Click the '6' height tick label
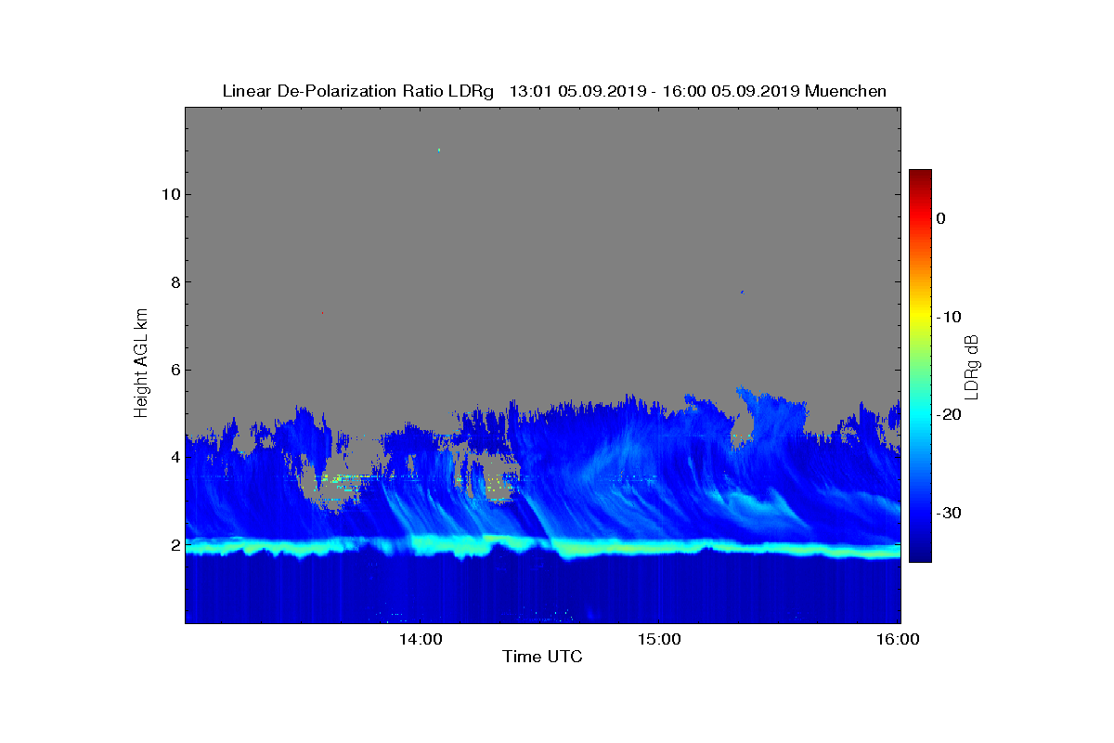This screenshot has height=743, width=1114. coord(174,370)
